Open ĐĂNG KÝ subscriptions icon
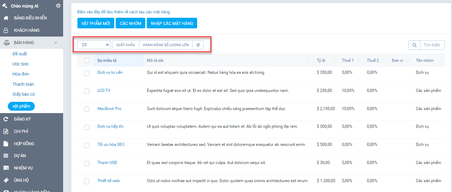Screen dimensions: 452x192 (x=6, y=119)
